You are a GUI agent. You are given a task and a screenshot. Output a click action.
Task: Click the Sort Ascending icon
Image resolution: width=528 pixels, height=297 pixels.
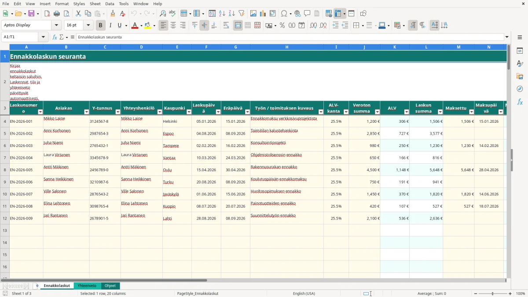coord(222,14)
